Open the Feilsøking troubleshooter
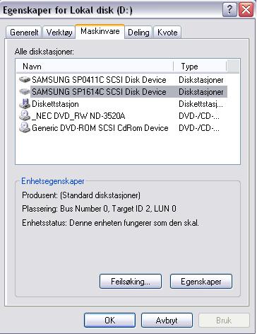The width and height of the screenshot is (257, 334). tap(131, 281)
